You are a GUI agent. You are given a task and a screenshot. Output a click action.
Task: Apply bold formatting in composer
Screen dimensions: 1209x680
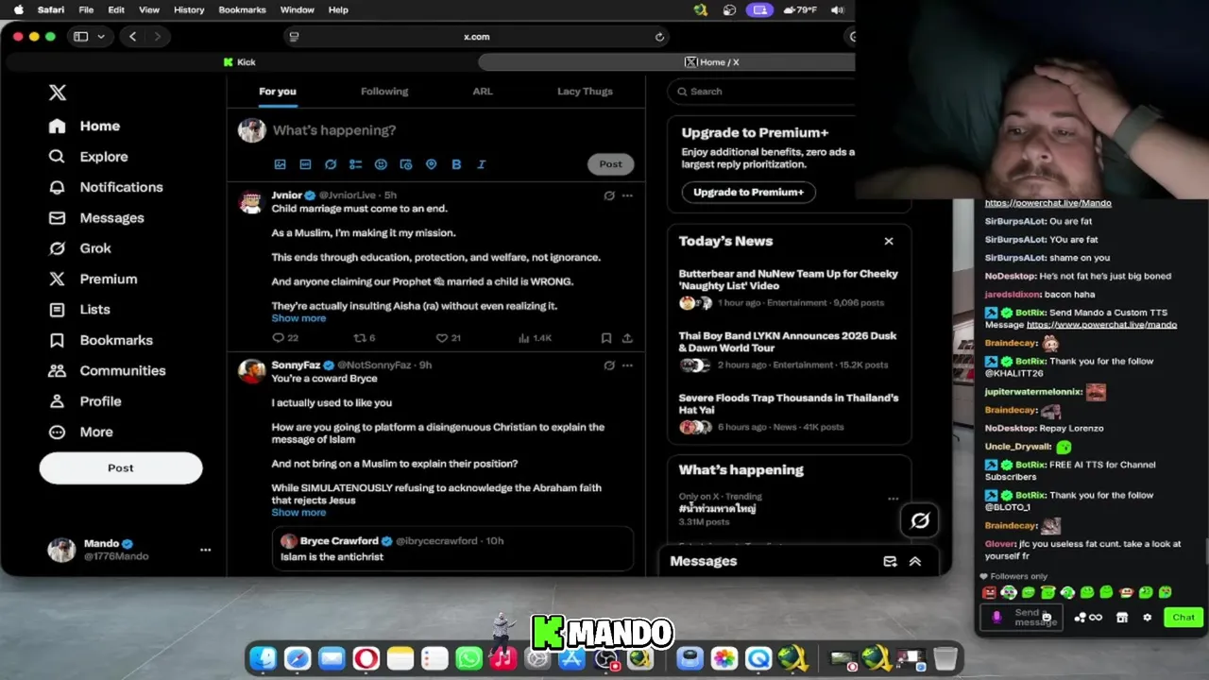tap(456, 164)
